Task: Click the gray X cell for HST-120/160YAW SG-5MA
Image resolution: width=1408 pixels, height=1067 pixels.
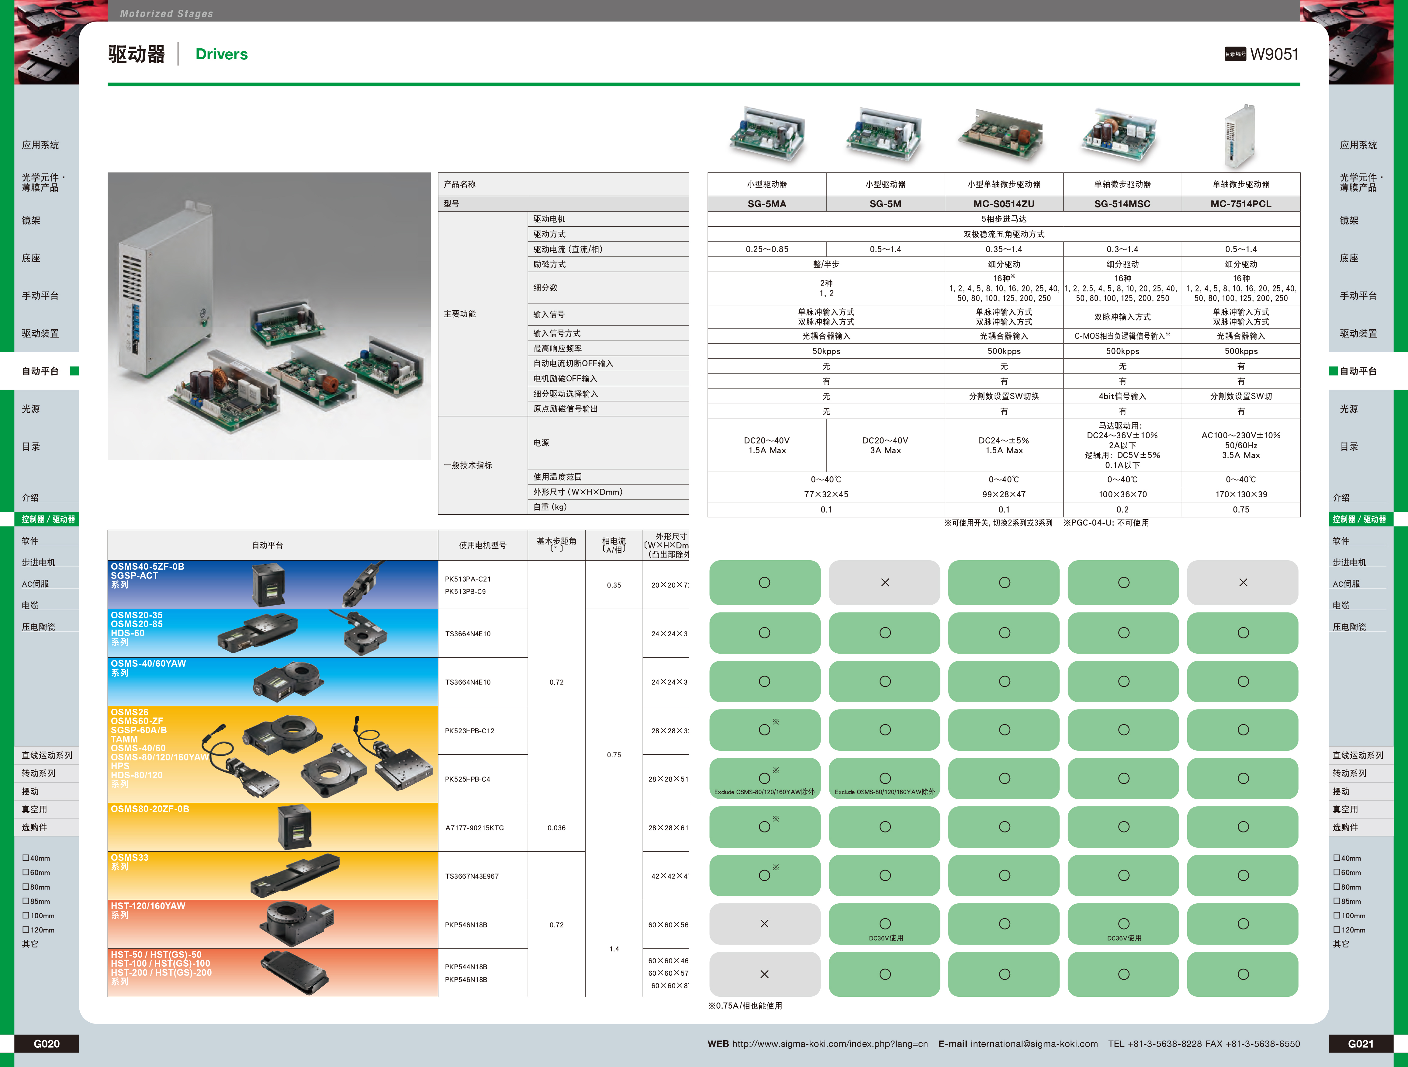Action: pyautogui.click(x=764, y=924)
